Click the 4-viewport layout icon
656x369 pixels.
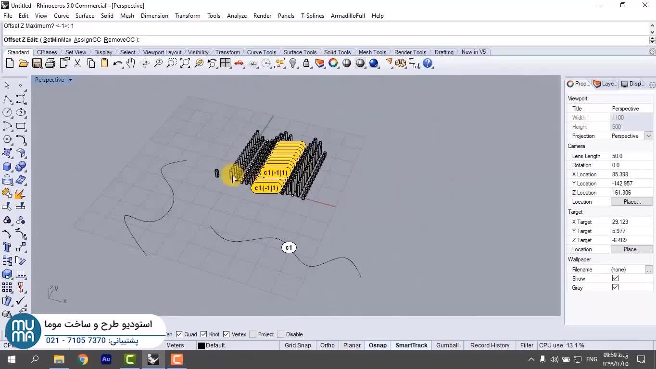tap(225, 63)
